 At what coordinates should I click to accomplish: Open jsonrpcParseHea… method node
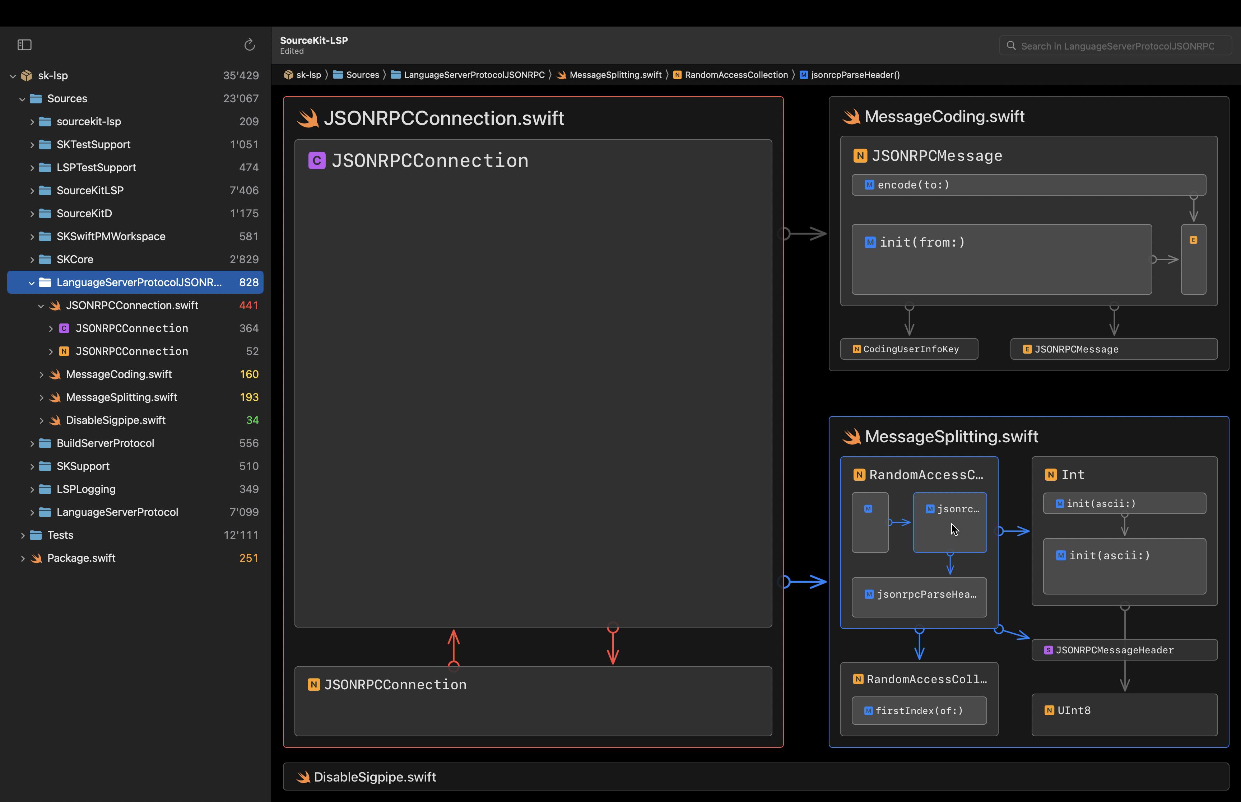(919, 597)
